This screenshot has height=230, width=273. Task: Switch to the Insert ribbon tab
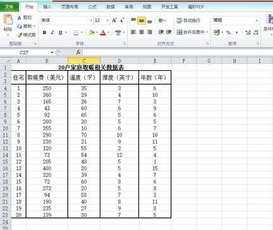point(47,7)
